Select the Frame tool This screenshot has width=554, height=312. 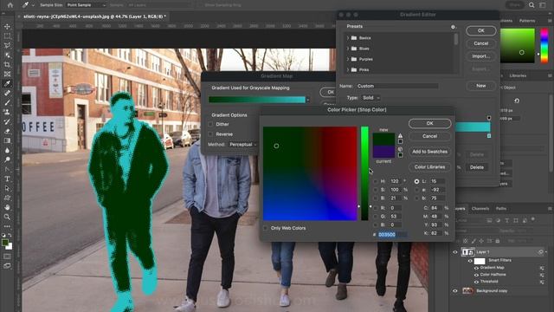(x=7, y=74)
